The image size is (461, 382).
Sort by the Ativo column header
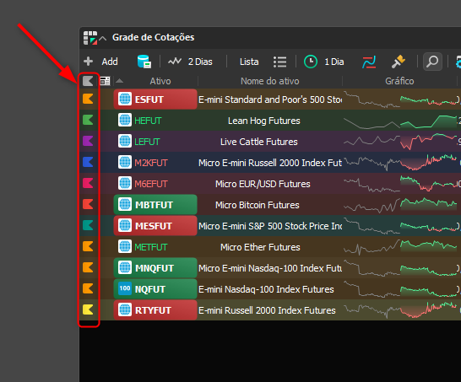pyautogui.click(x=160, y=81)
